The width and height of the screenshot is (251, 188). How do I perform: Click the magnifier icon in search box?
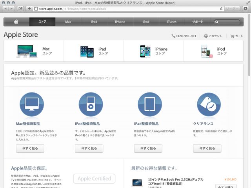(217, 22)
